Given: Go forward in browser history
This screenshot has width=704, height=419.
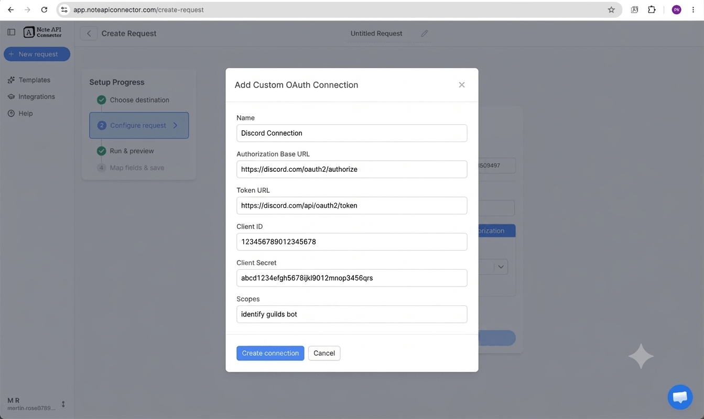Looking at the screenshot, I should pos(27,9).
